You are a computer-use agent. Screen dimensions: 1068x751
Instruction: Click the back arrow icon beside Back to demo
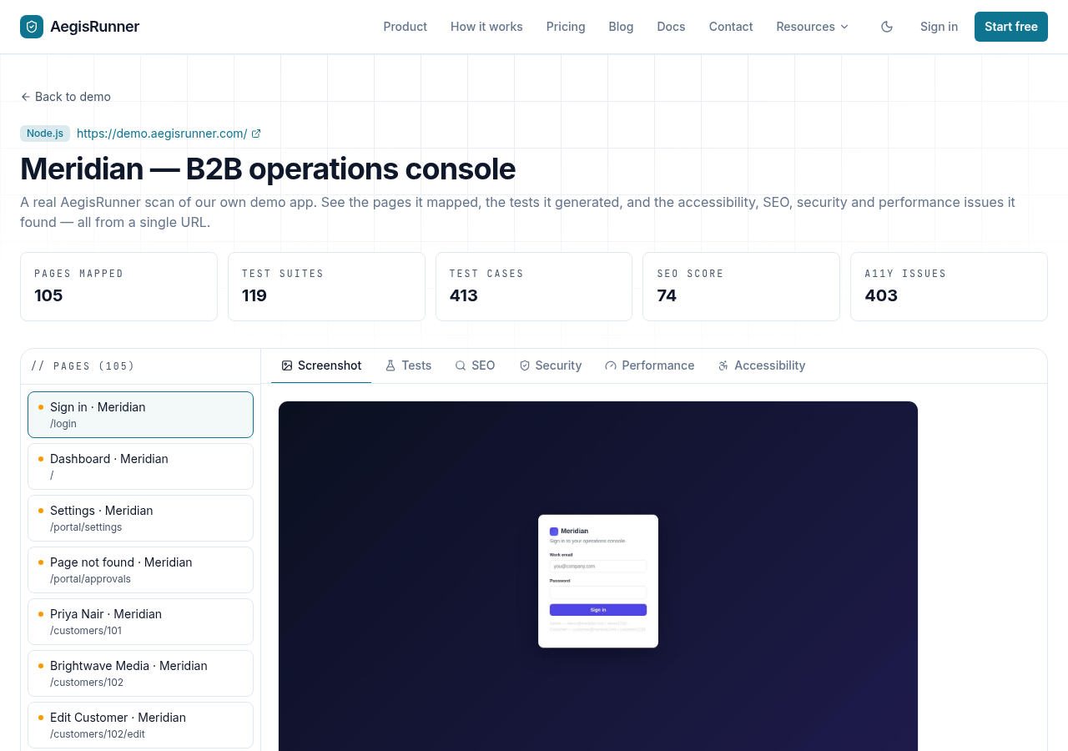[x=26, y=97]
